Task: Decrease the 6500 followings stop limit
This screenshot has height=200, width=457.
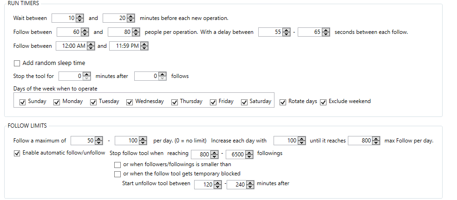Action: pyautogui.click(x=249, y=156)
